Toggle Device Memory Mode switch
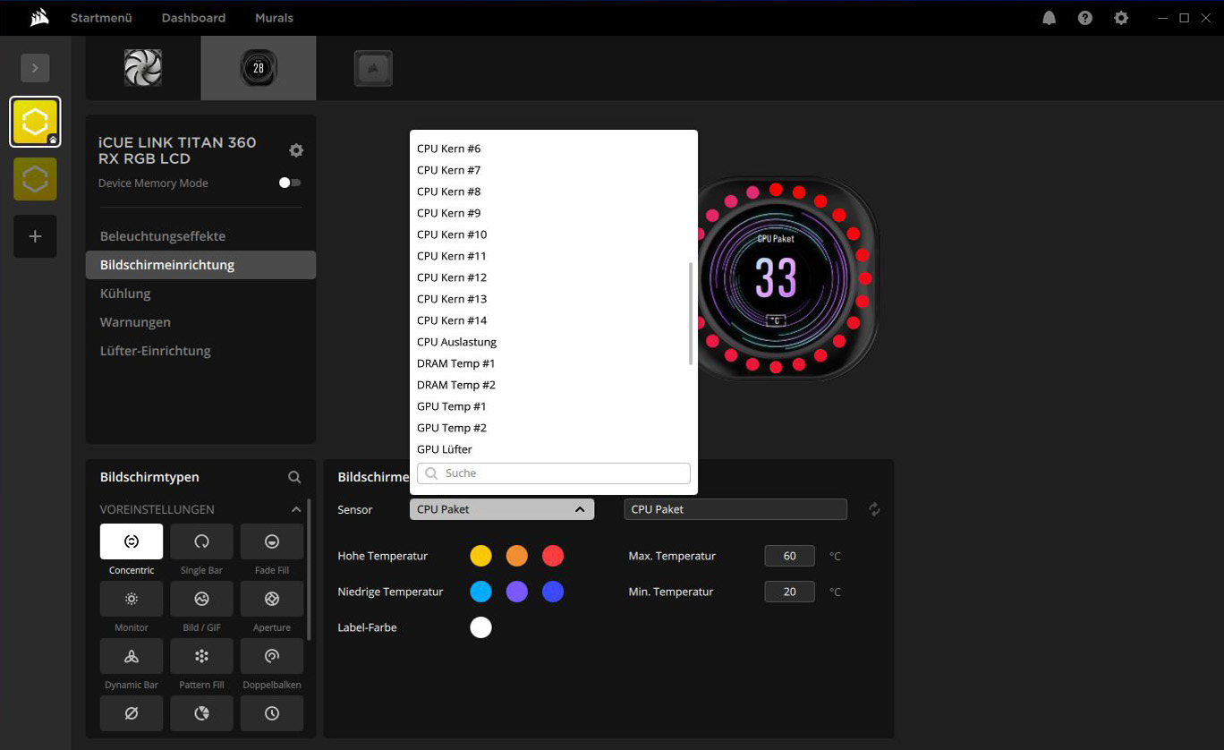The height and width of the screenshot is (750, 1224). pyautogui.click(x=289, y=183)
